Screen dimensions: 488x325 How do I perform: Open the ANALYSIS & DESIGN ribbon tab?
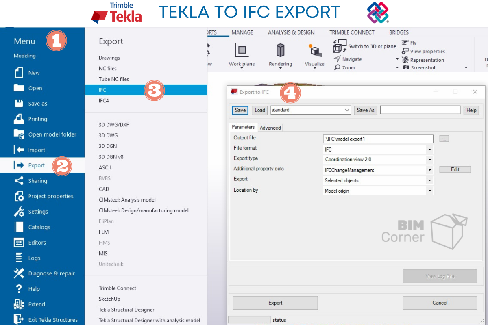pos(291,32)
